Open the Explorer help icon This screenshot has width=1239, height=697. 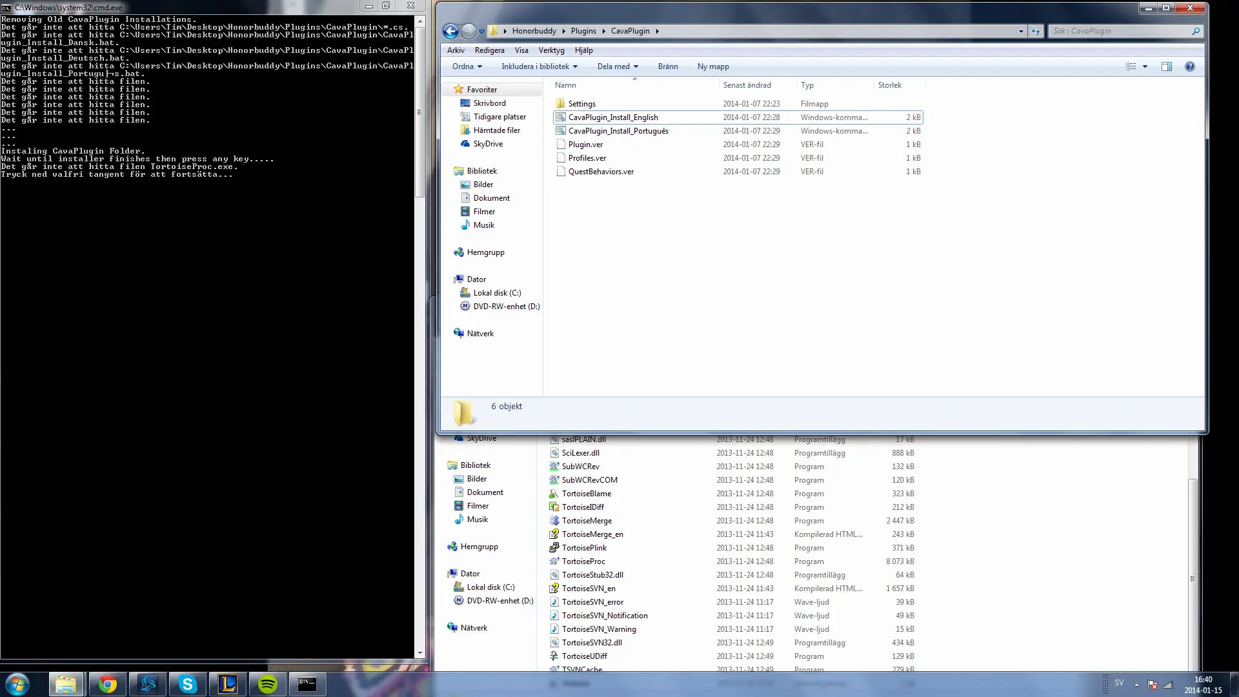click(1189, 66)
